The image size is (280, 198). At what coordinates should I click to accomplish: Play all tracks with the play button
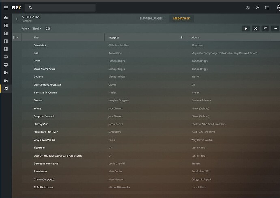[246, 28]
